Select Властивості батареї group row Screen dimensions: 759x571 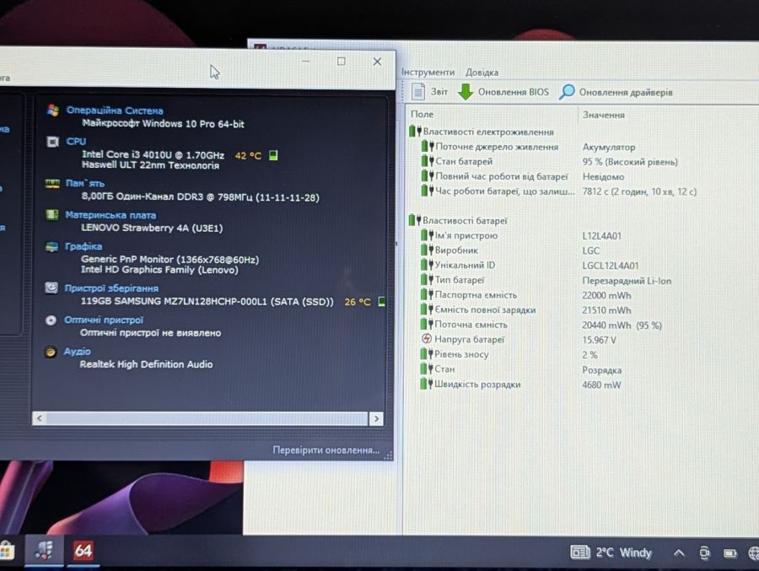click(x=458, y=220)
